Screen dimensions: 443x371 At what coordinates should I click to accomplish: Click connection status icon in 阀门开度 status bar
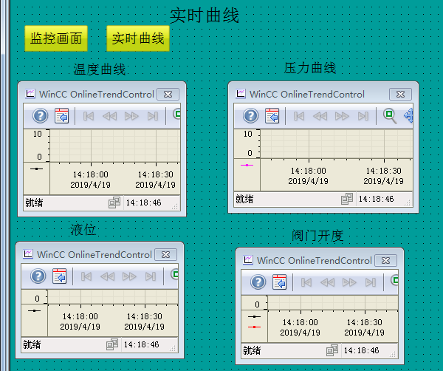pos(332,350)
